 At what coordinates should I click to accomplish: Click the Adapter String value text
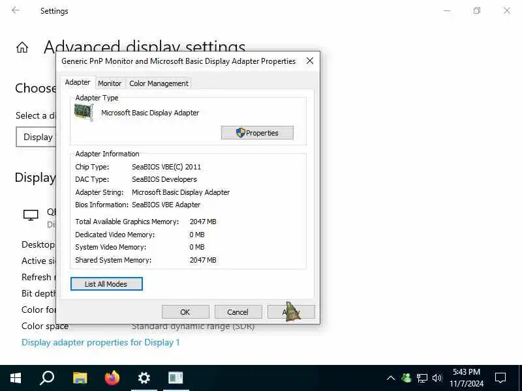[x=181, y=192]
